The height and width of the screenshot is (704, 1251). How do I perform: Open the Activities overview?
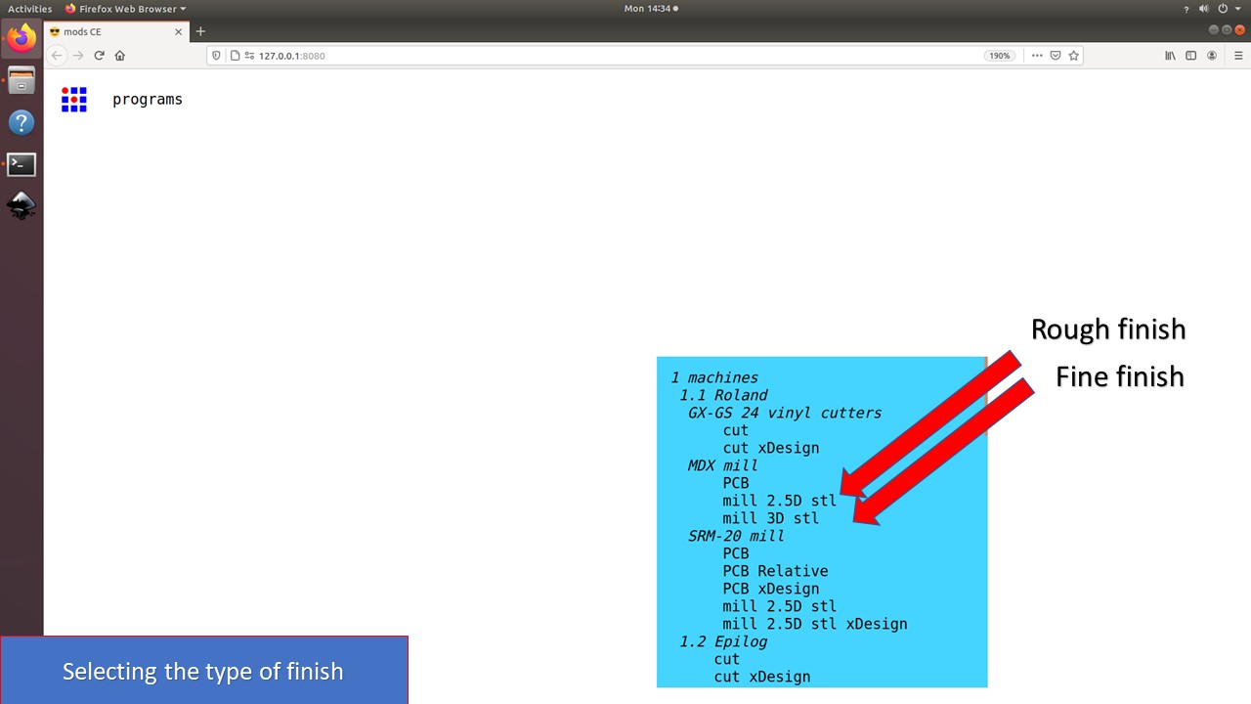(29, 9)
